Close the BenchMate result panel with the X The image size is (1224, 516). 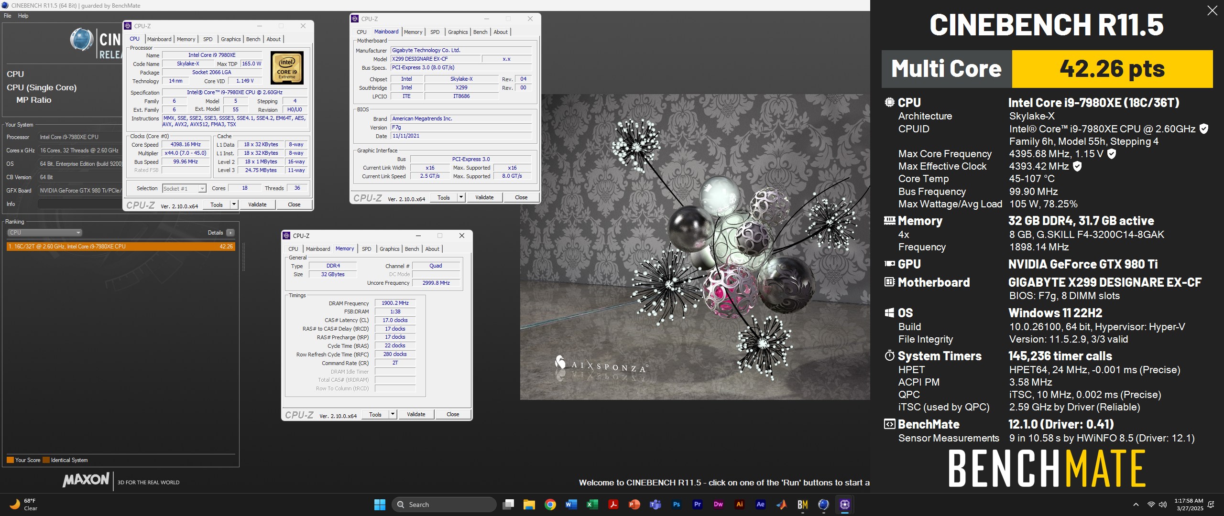click(x=1212, y=11)
